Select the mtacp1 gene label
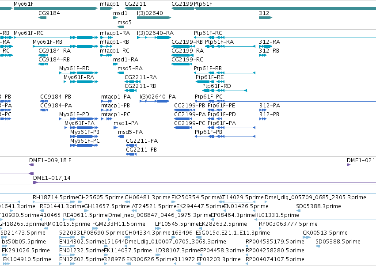Screen dimensions: 376x266 pyautogui.click(x=109, y=4)
